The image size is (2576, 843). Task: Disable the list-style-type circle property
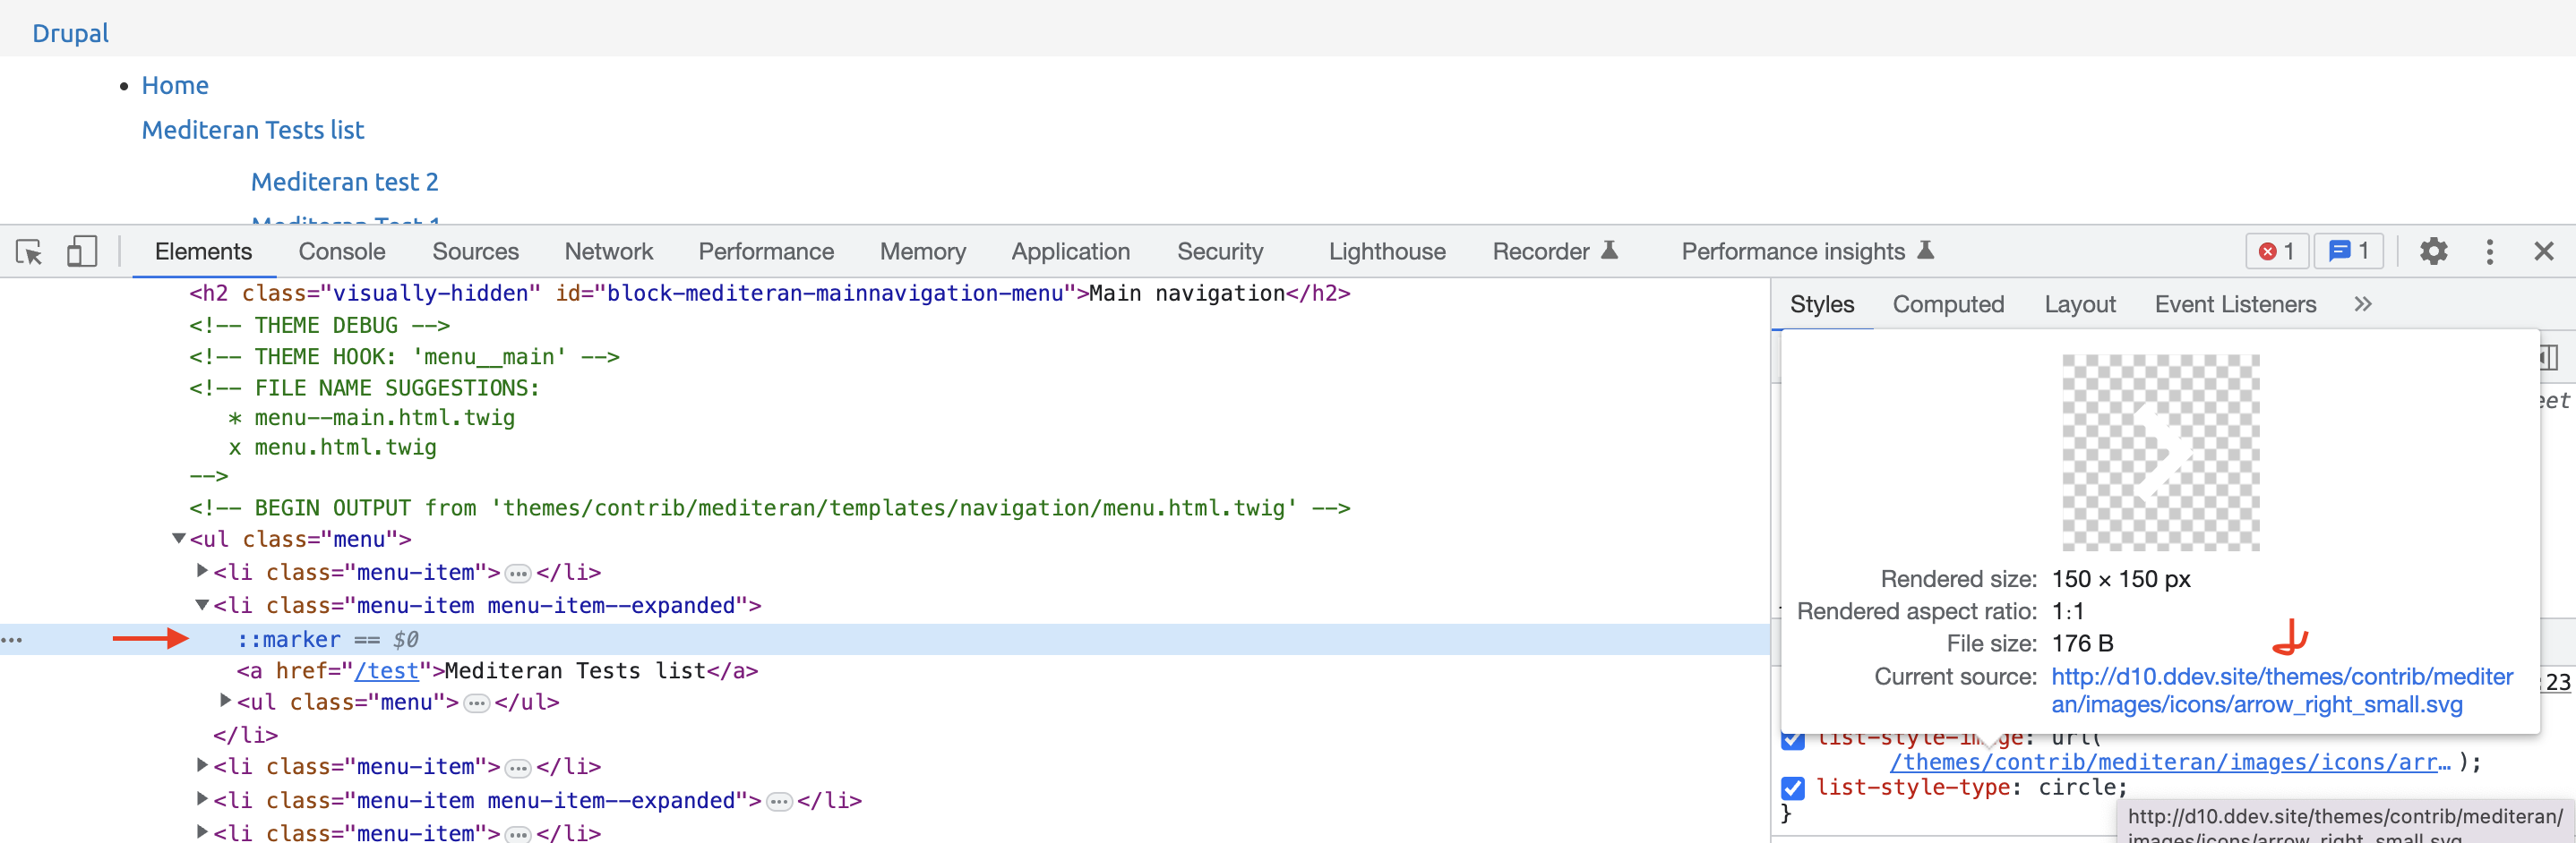(x=1792, y=788)
